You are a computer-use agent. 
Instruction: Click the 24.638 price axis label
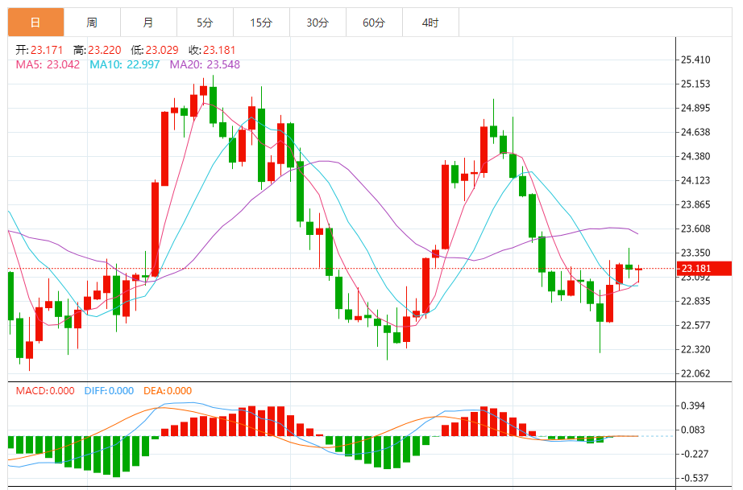pyautogui.click(x=695, y=132)
